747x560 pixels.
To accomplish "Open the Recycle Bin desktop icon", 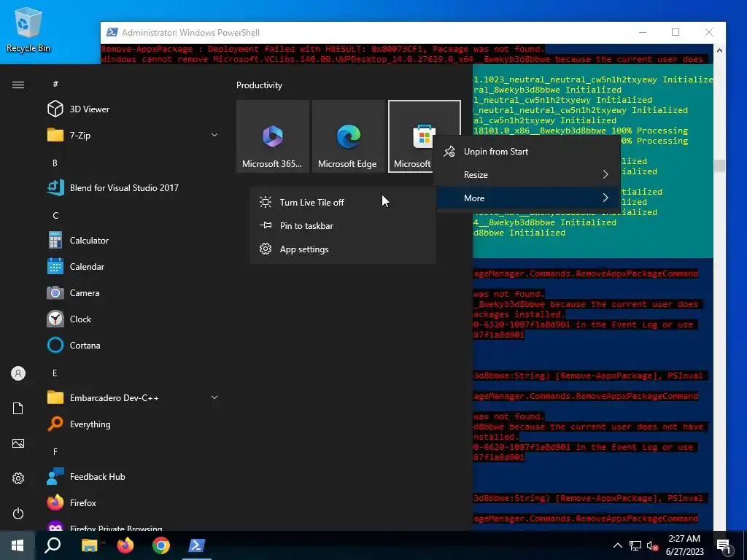I will pyautogui.click(x=28, y=29).
